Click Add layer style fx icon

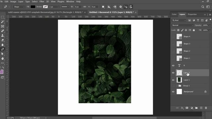coord(182,108)
